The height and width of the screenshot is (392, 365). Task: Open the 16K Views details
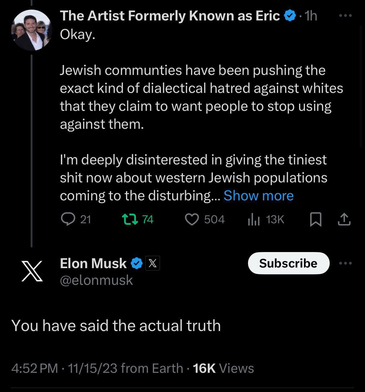(223, 368)
